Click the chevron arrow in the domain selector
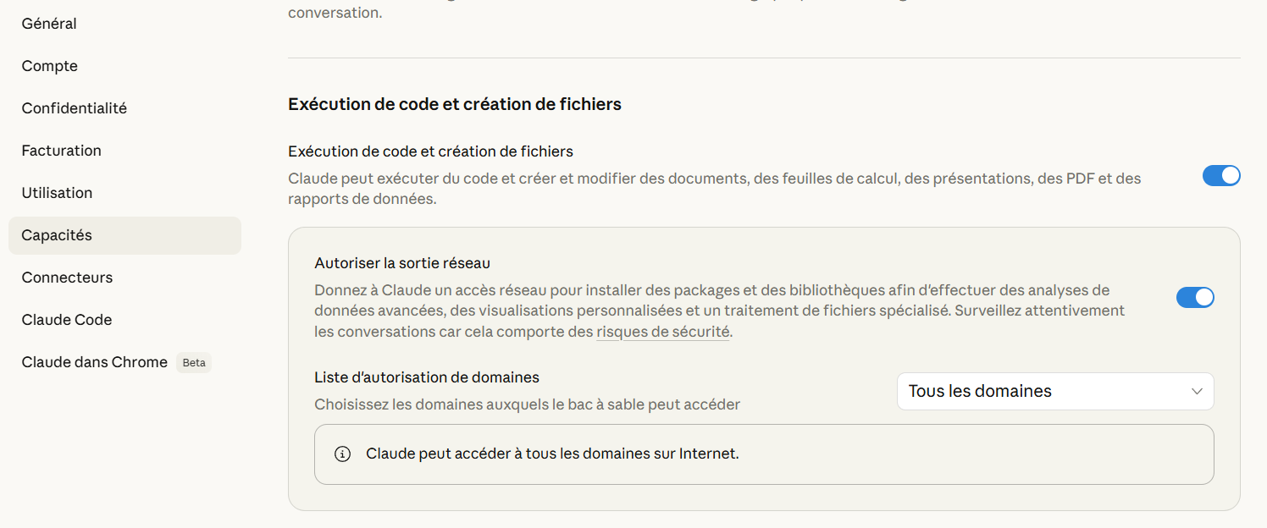 click(1197, 392)
